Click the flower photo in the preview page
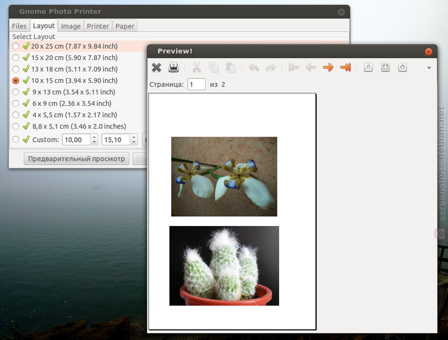 tap(225, 177)
